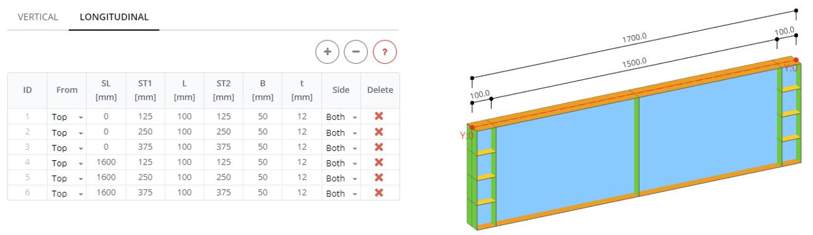Delete stiffener row 4
Viewport: 813px width, 235px height.
tap(379, 163)
